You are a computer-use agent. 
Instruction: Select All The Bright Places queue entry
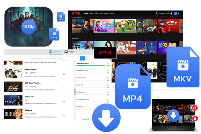[83, 99]
